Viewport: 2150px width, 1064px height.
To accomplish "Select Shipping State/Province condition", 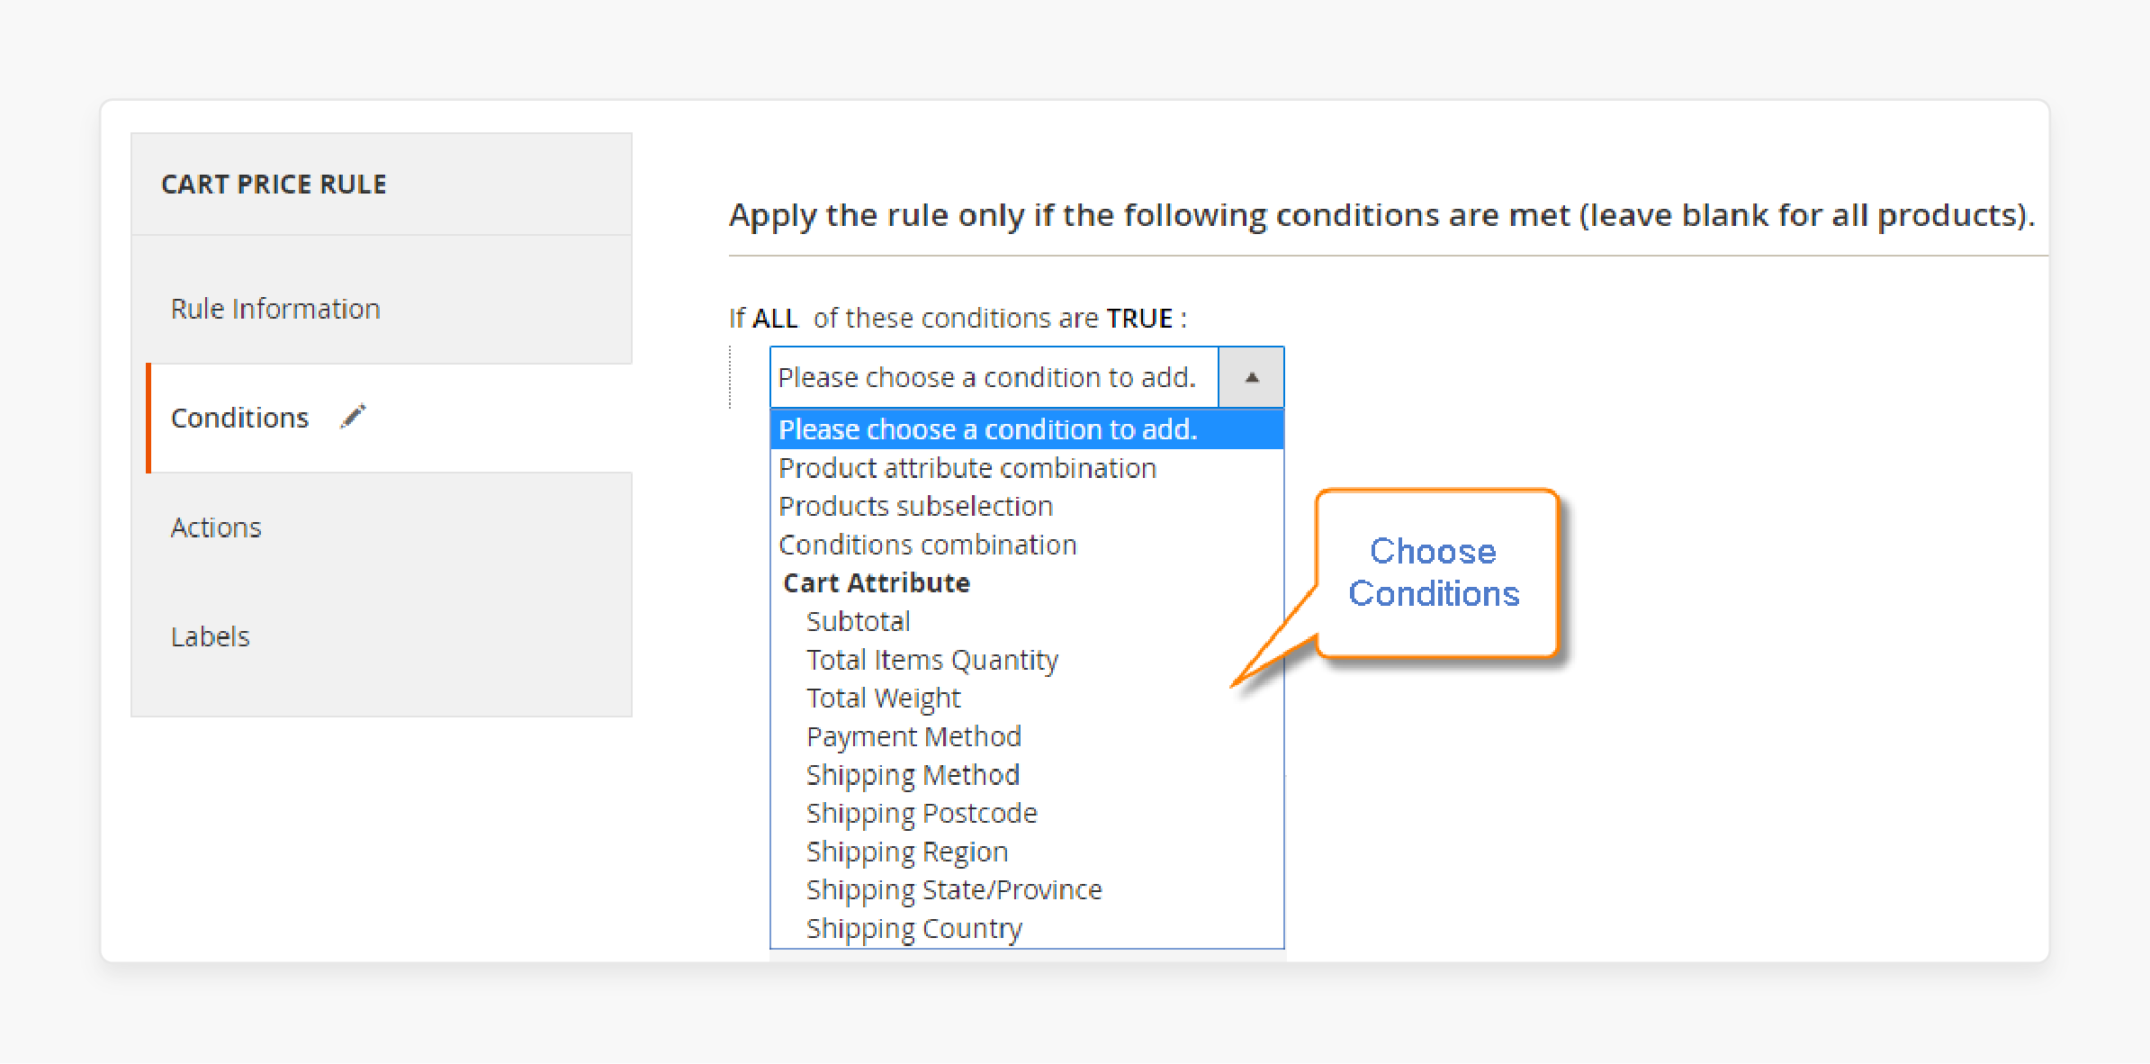I will pos(953,889).
